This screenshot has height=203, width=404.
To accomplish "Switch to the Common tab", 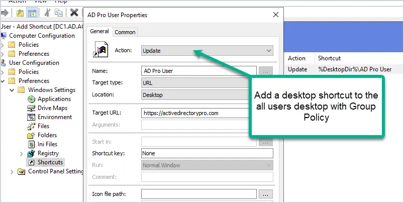I will 125,32.
